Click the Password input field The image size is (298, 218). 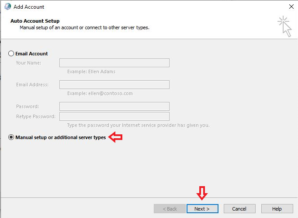[114, 106]
